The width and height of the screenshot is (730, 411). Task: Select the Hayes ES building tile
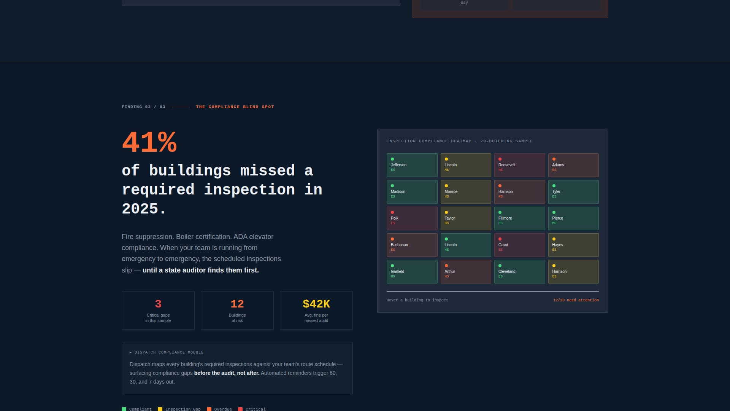(573, 245)
